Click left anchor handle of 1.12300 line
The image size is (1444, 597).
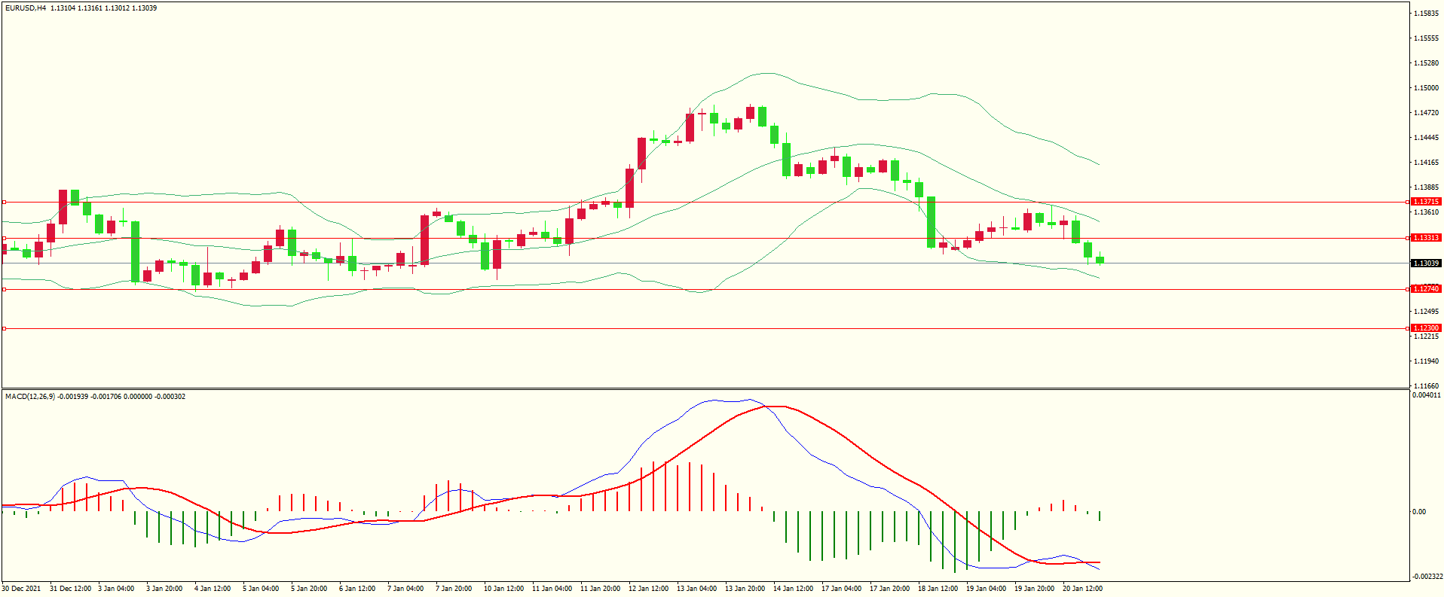(x=4, y=328)
